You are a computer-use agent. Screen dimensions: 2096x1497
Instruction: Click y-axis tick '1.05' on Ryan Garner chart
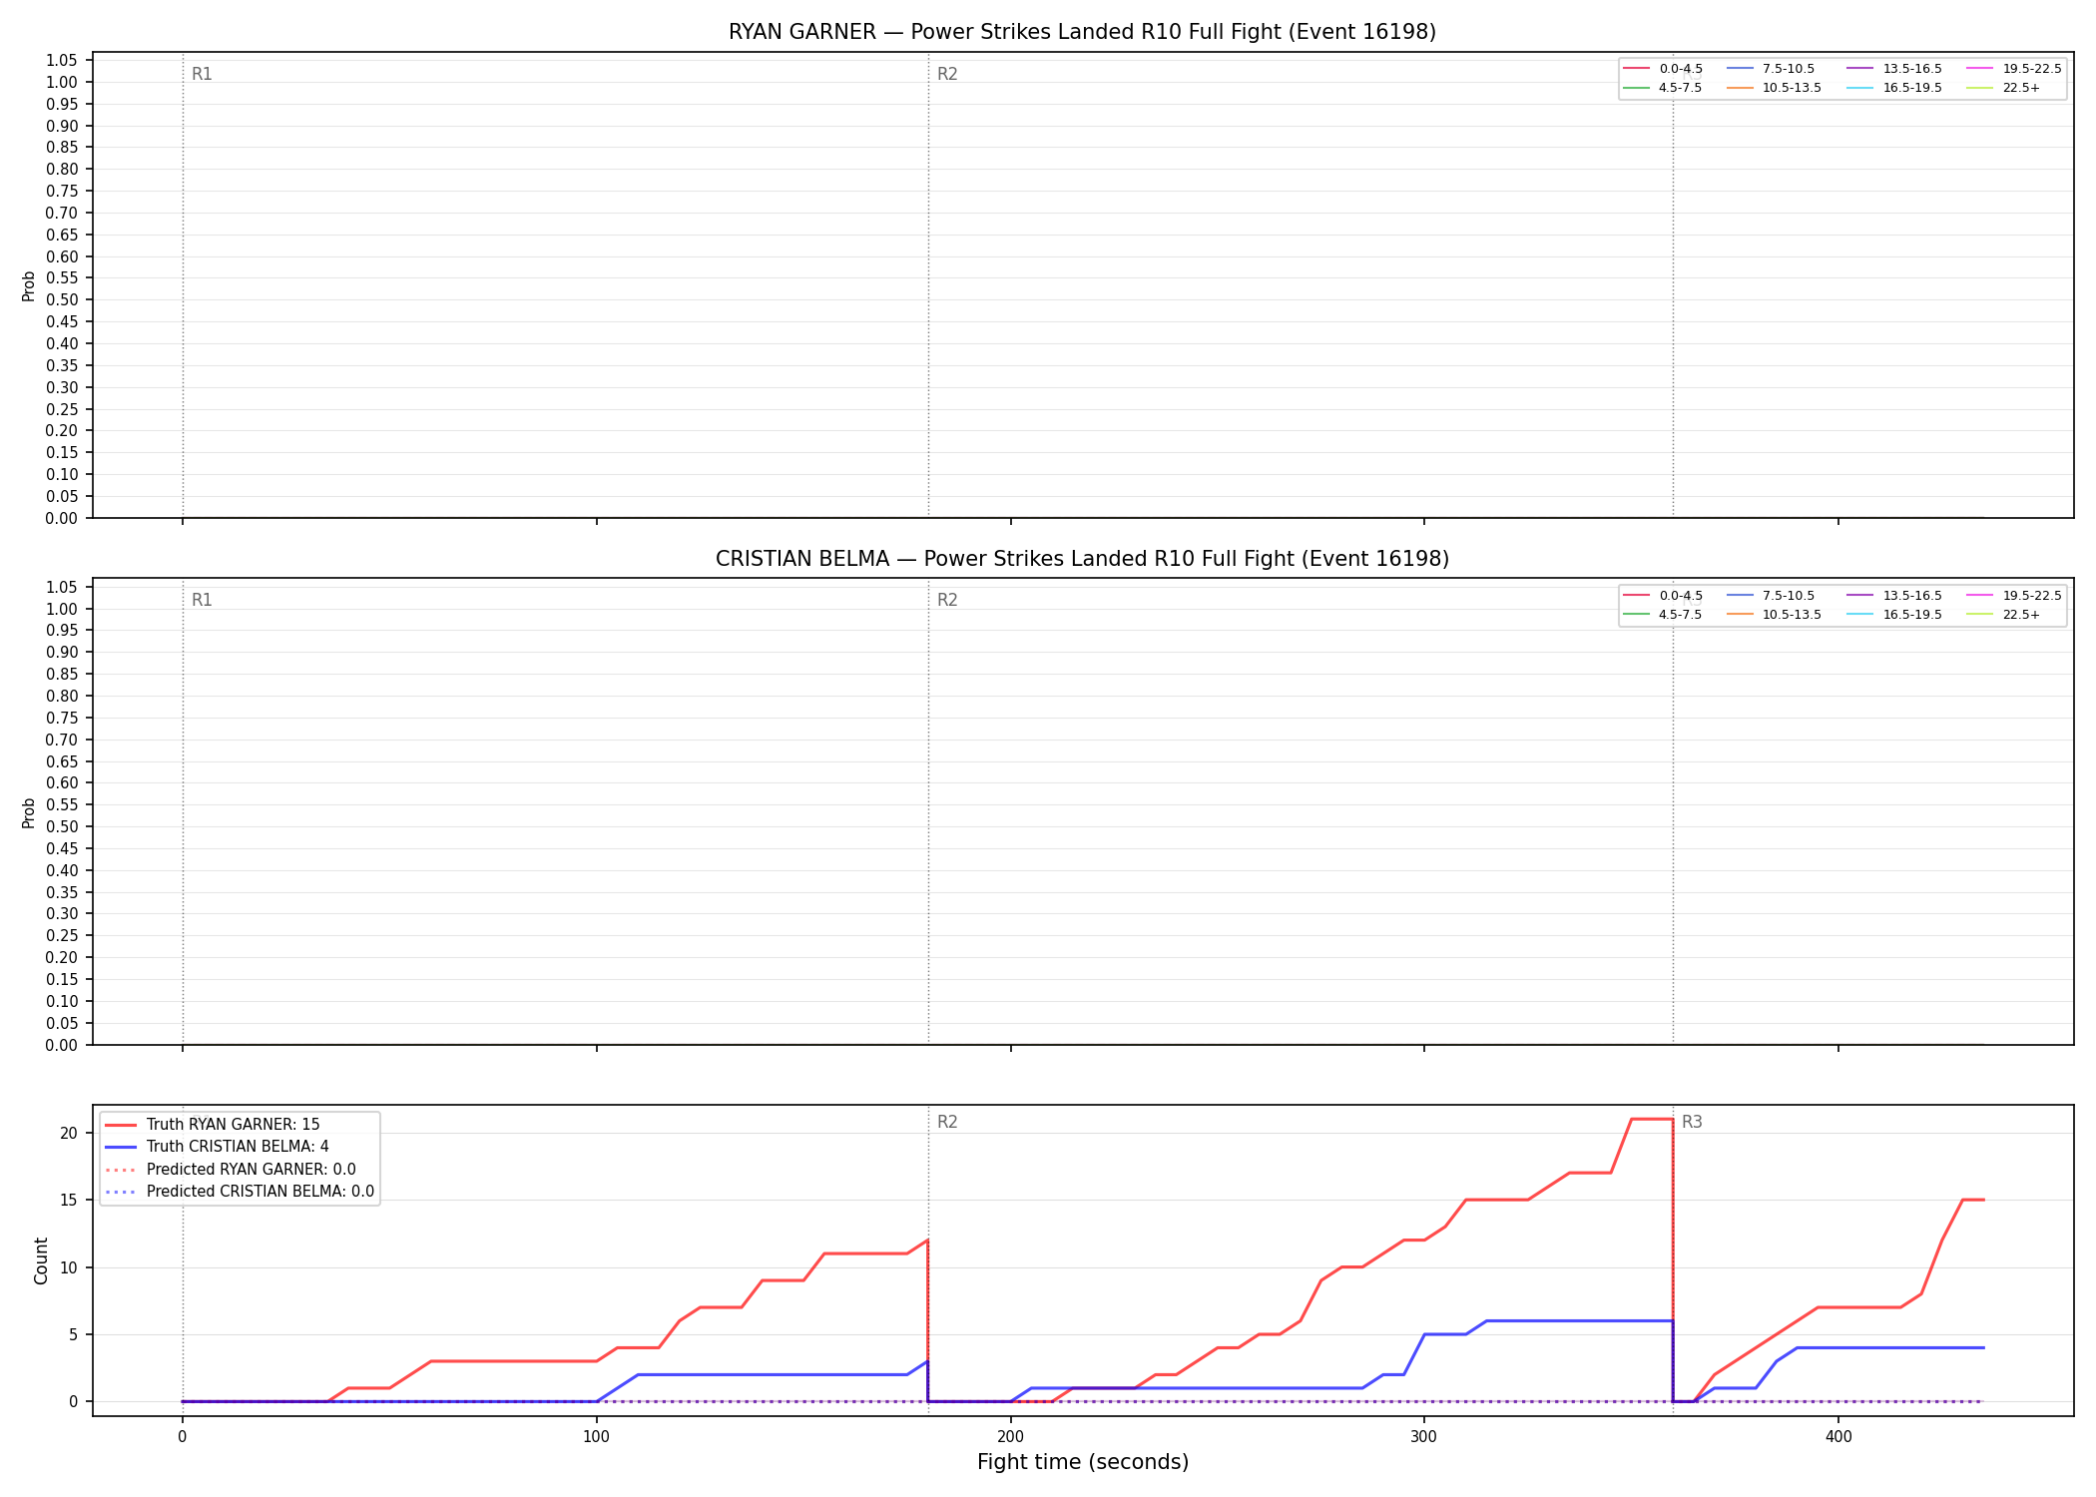tap(62, 60)
